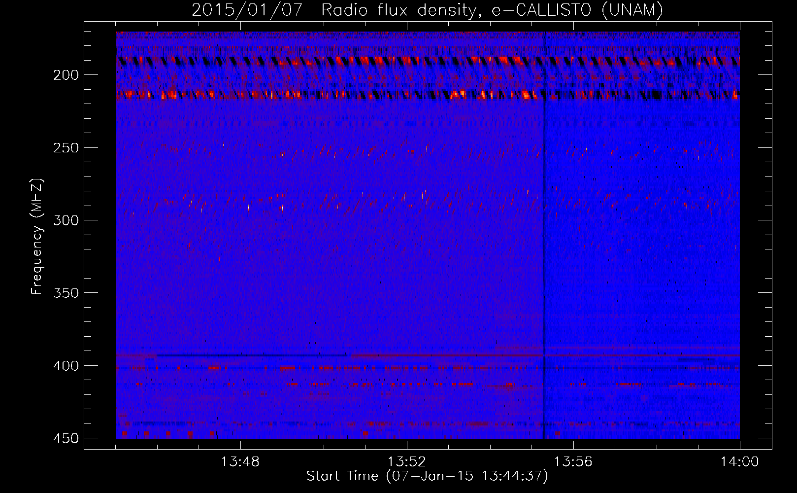The image size is (797, 493).
Task: Click the 13:56 time tick label
Action: click(x=573, y=462)
